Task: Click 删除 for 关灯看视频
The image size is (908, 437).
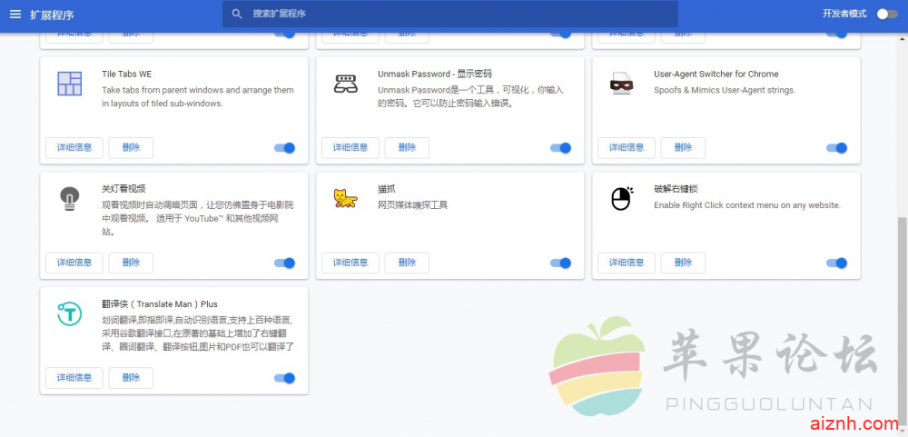Action: (x=131, y=263)
